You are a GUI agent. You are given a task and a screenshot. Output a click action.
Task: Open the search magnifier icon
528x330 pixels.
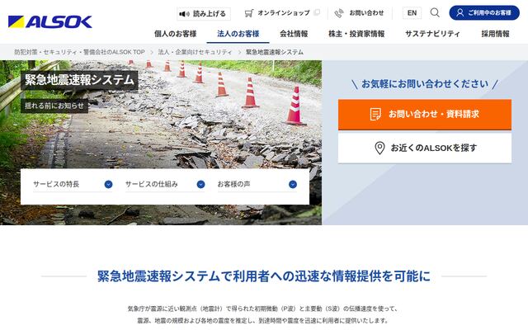click(x=435, y=13)
